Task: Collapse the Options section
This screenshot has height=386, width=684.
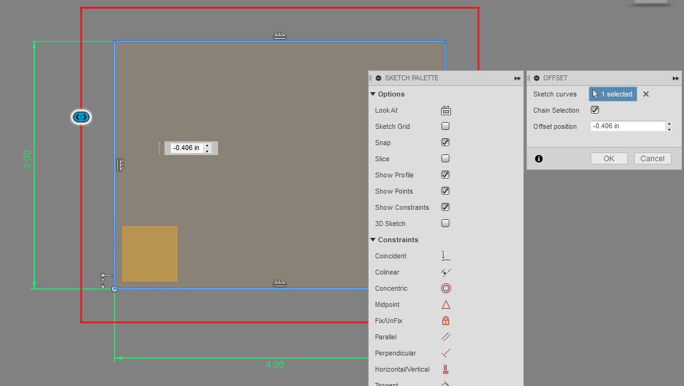Action: (373, 93)
